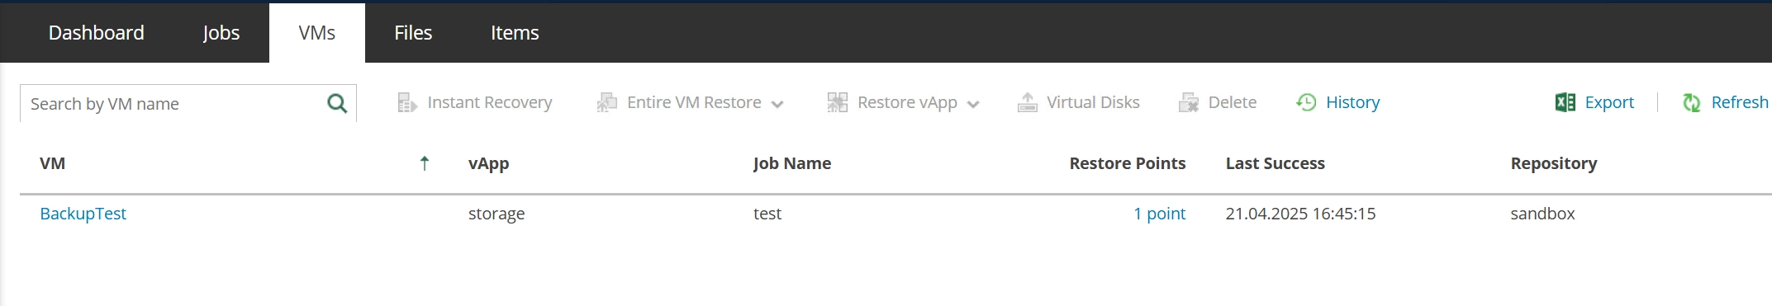
Task: Click the Virtual Disks icon
Action: [x=1027, y=102]
